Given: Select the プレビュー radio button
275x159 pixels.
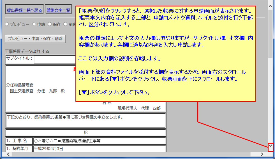Looking at the screenshot, I should [x=7, y=24].
